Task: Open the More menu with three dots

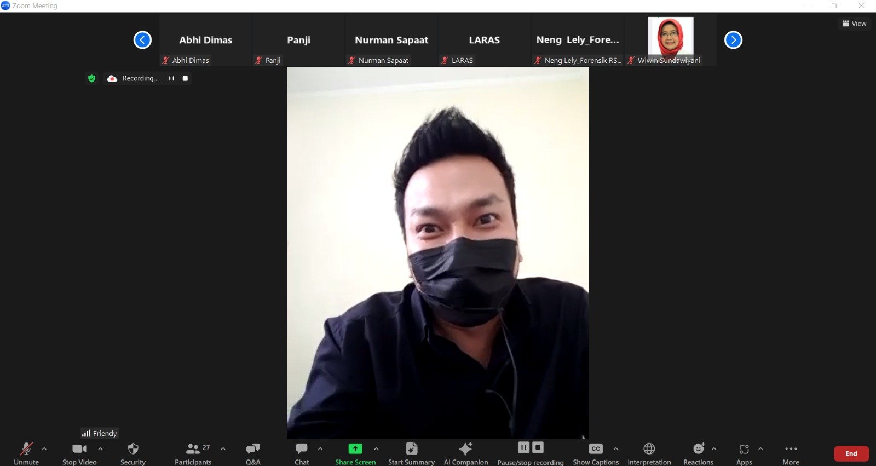Action: point(791,453)
